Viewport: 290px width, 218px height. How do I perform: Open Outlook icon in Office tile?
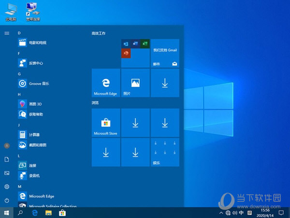126,44
